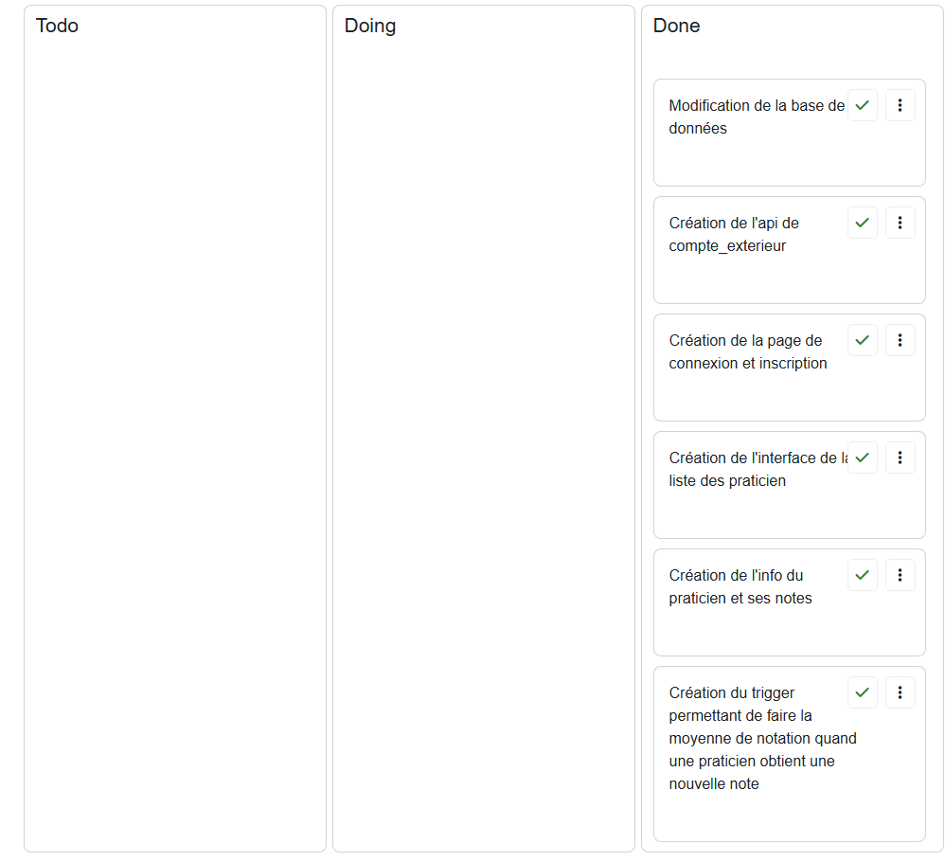Click checkmark on 'Création de l'api' card
The image size is (945, 862).
point(862,223)
